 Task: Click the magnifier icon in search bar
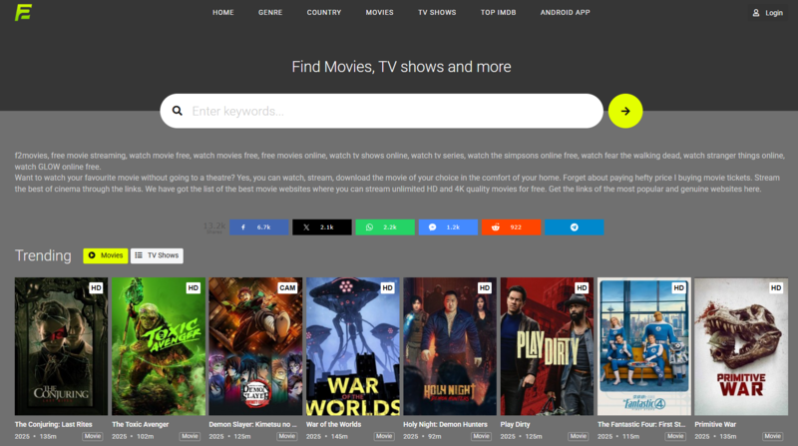click(178, 111)
